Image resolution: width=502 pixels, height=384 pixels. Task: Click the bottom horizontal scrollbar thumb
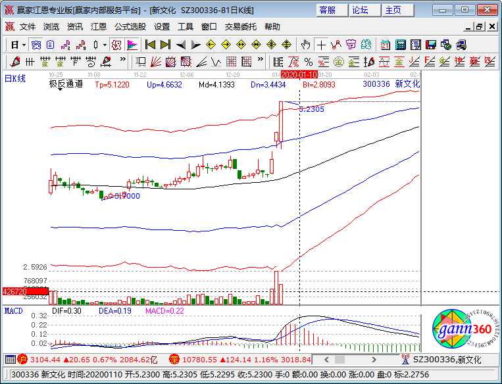coord(339,360)
